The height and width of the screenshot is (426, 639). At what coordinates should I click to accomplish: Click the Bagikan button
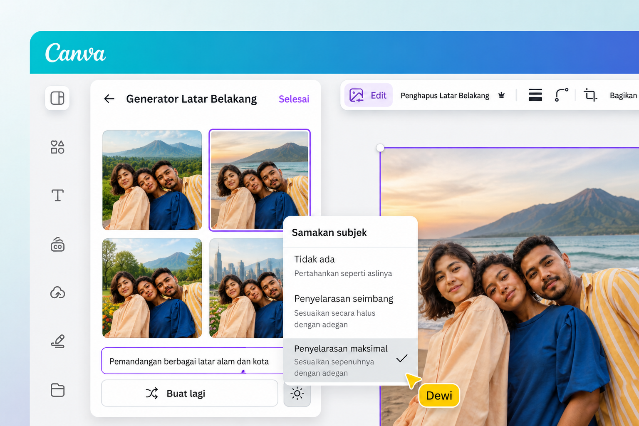pyautogui.click(x=623, y=96)
